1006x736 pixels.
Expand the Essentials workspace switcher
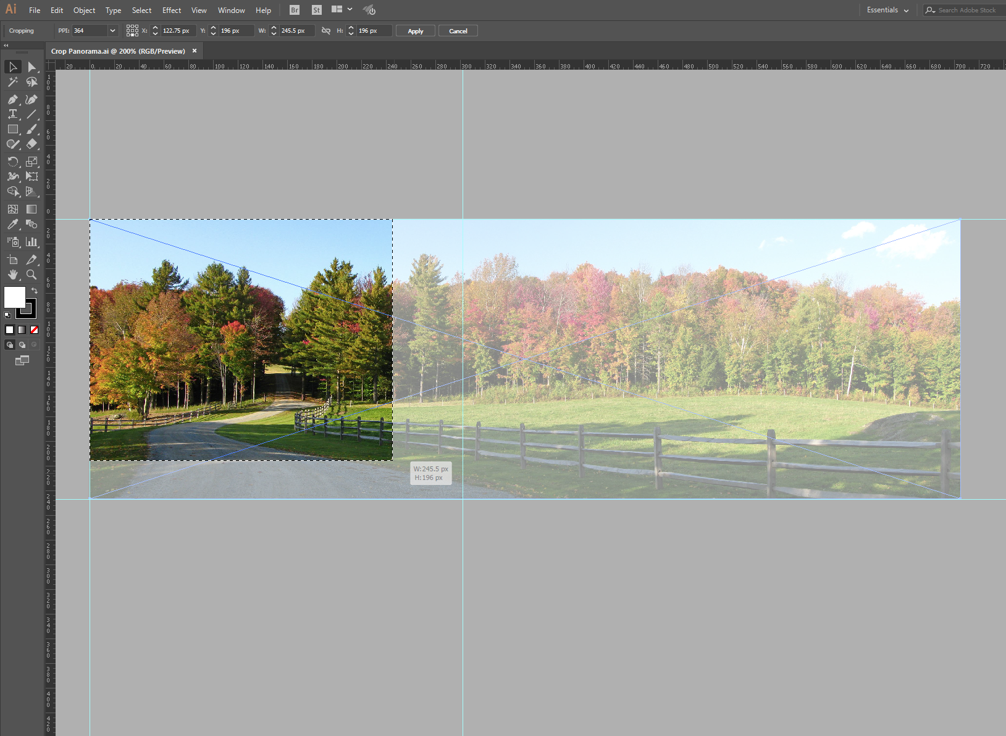(x=887, y=10)
